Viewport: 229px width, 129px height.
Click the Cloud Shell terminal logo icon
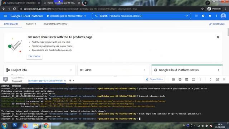click(6, 80)
